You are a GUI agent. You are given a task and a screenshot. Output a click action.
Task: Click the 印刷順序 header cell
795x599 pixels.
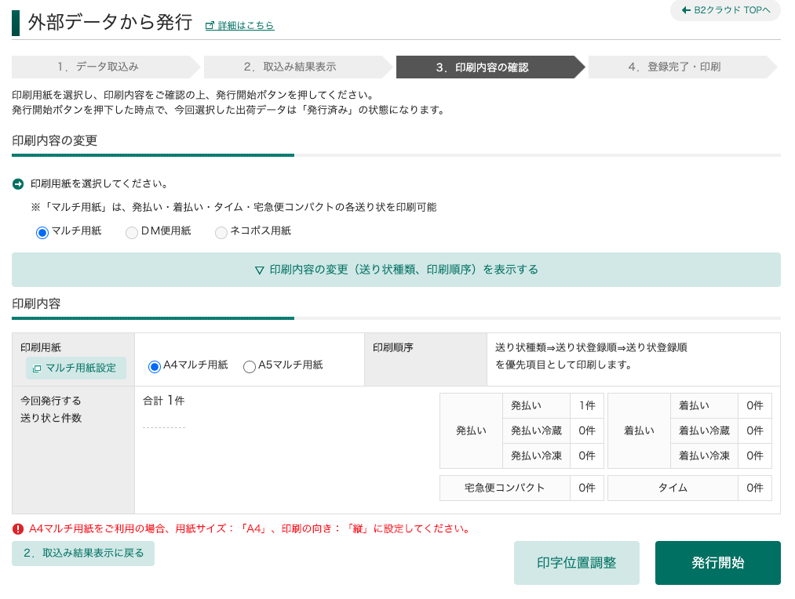coord(425,360)
